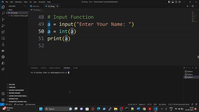Image resolution: width=199 pixels, height=112 pixels.
Task: Open the Edit menu
Action: (12, 2)
